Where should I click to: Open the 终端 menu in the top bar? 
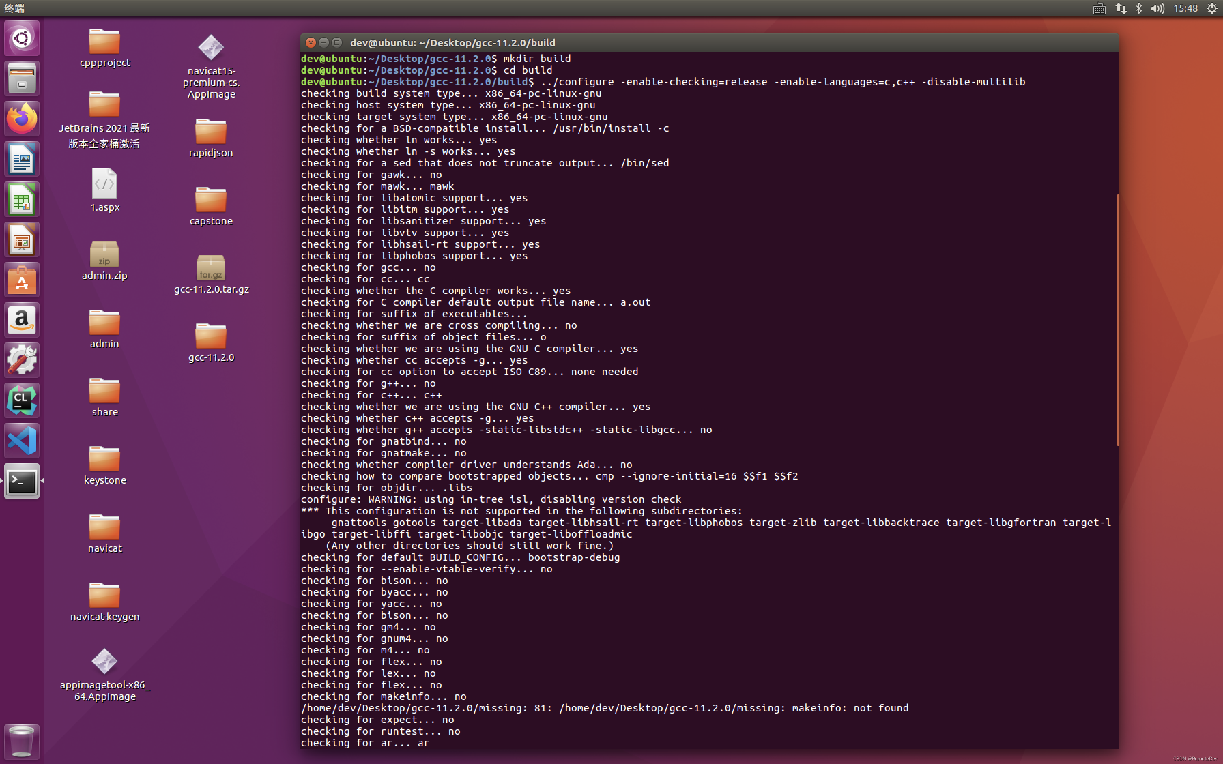pos(14,8)
